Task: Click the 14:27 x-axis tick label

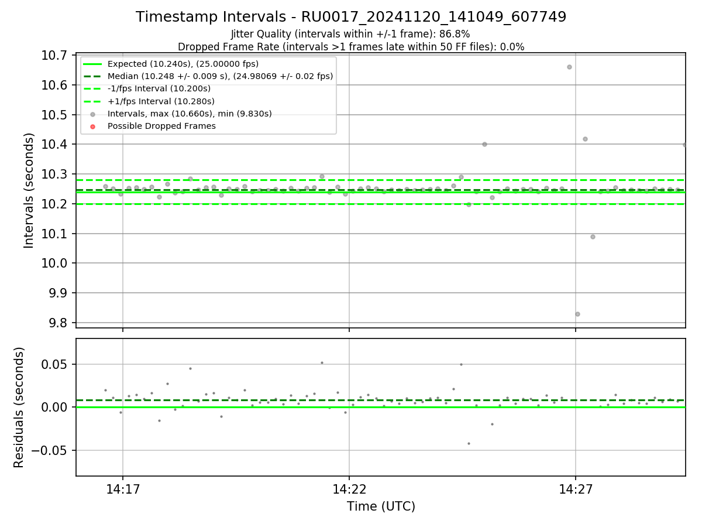Action: pos(576,488)
